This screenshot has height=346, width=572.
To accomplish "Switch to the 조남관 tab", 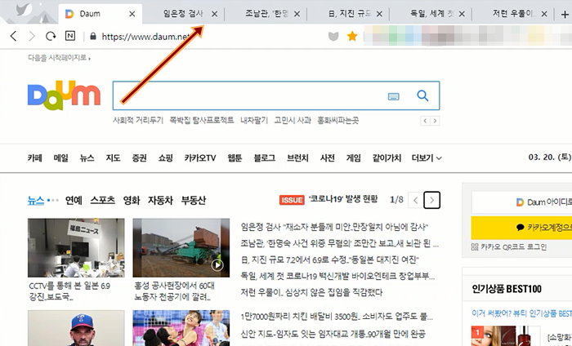I will point(266,14).
